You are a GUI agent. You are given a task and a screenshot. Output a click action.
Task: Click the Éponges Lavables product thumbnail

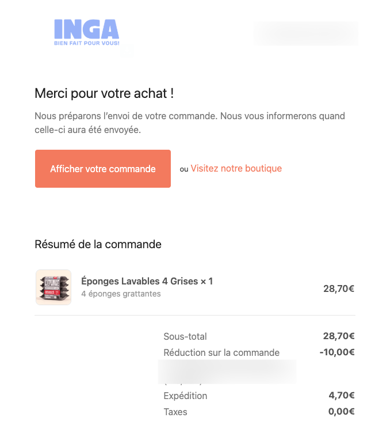(x=53, y=287)
